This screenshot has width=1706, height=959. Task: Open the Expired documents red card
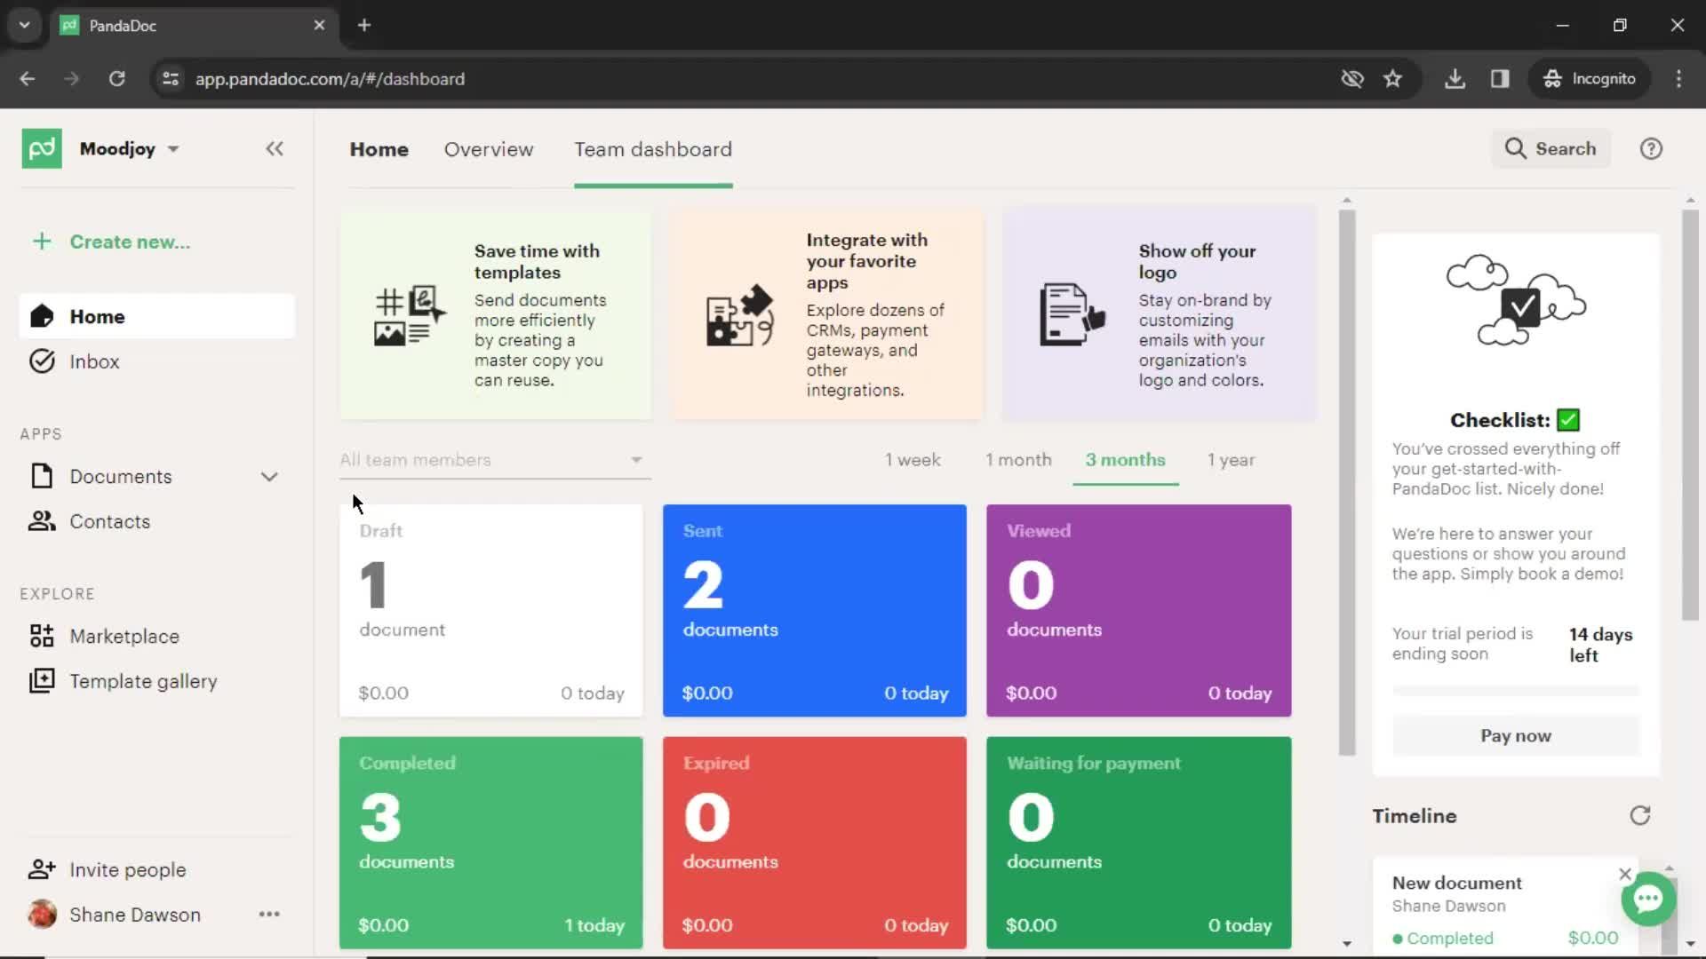(x=814, y=843)
